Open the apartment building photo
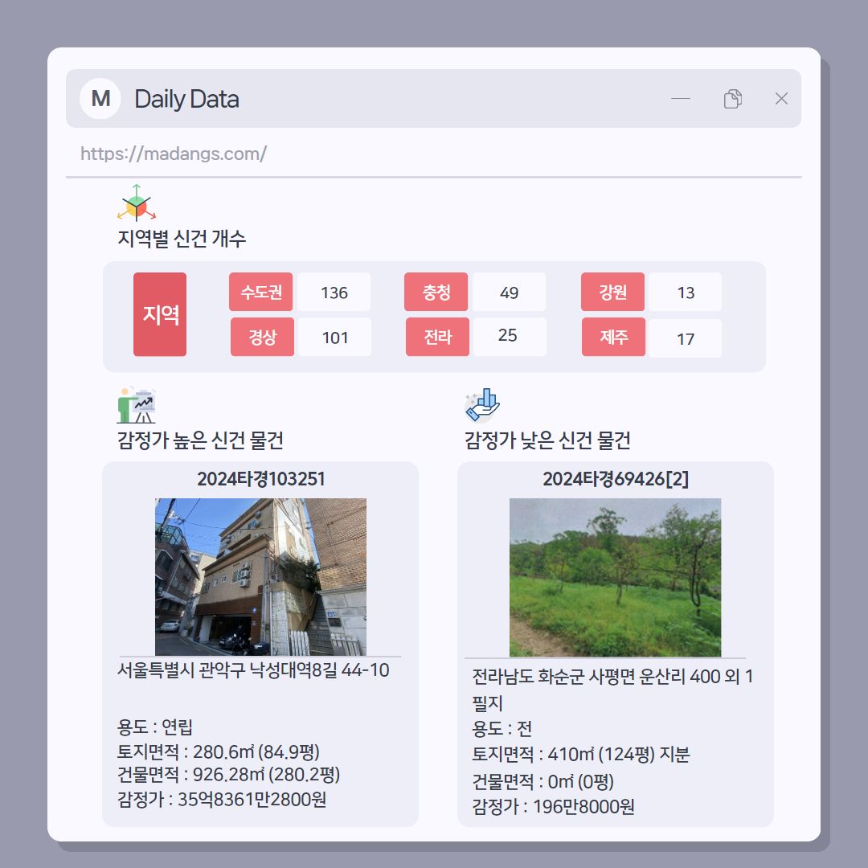Viewport: 868px width, 868px height. 260,577
